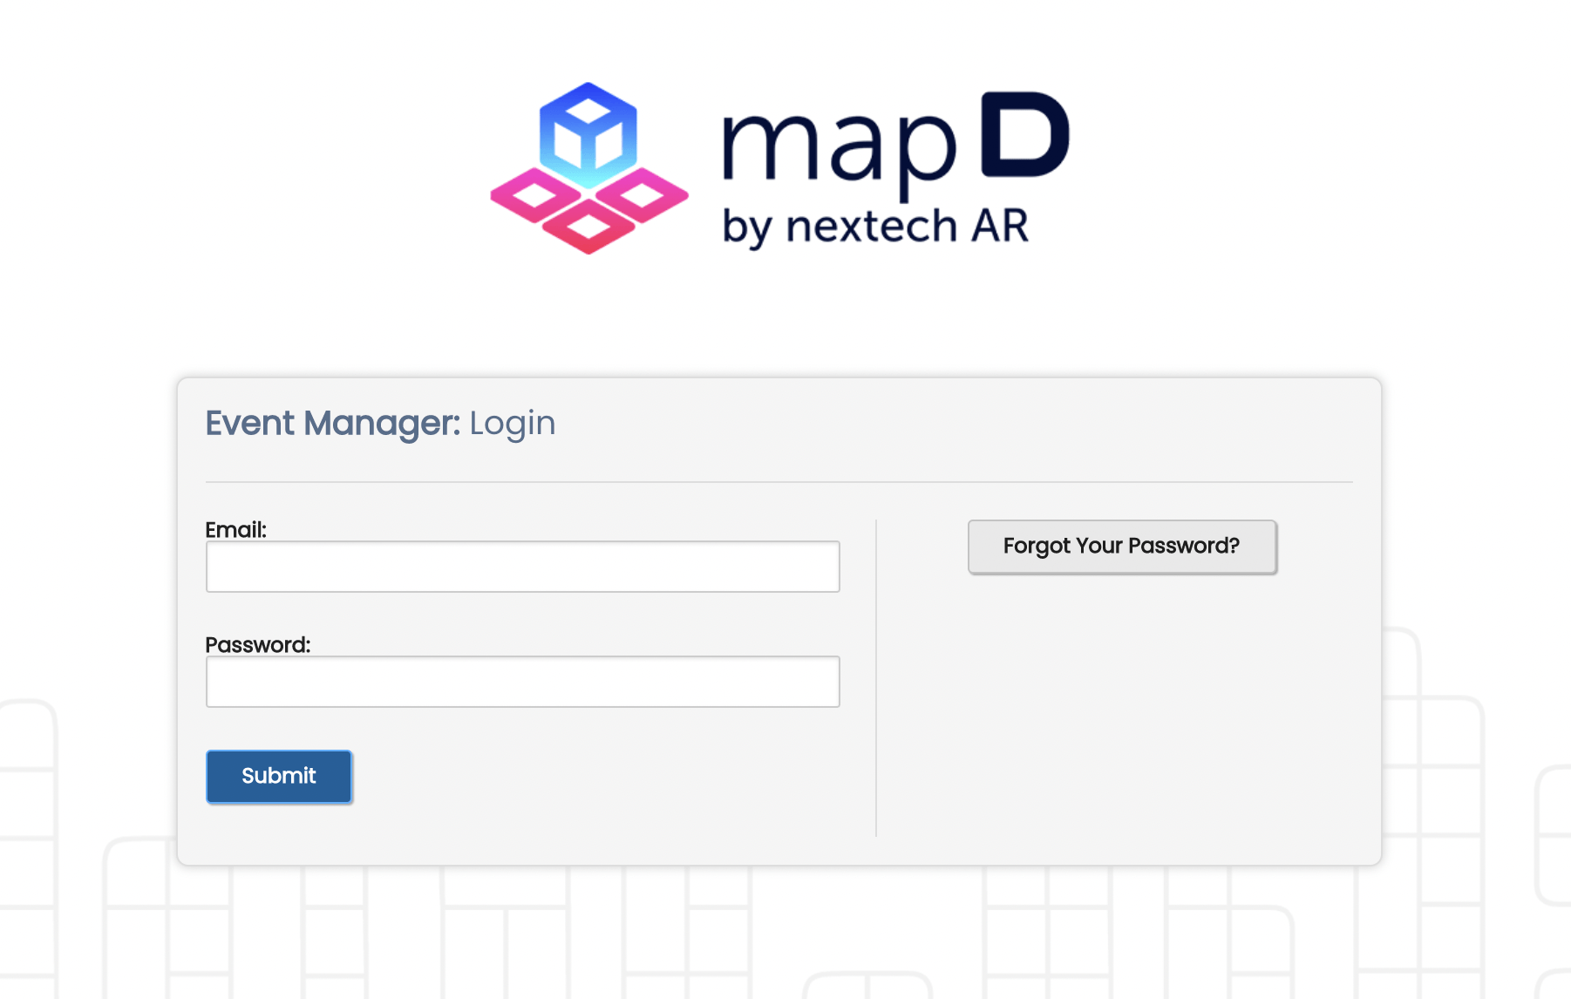Image resolution: width=1571 pixels, height=999 pixels.
Task: Submit the login form
Action: click(x=279, y=776)
